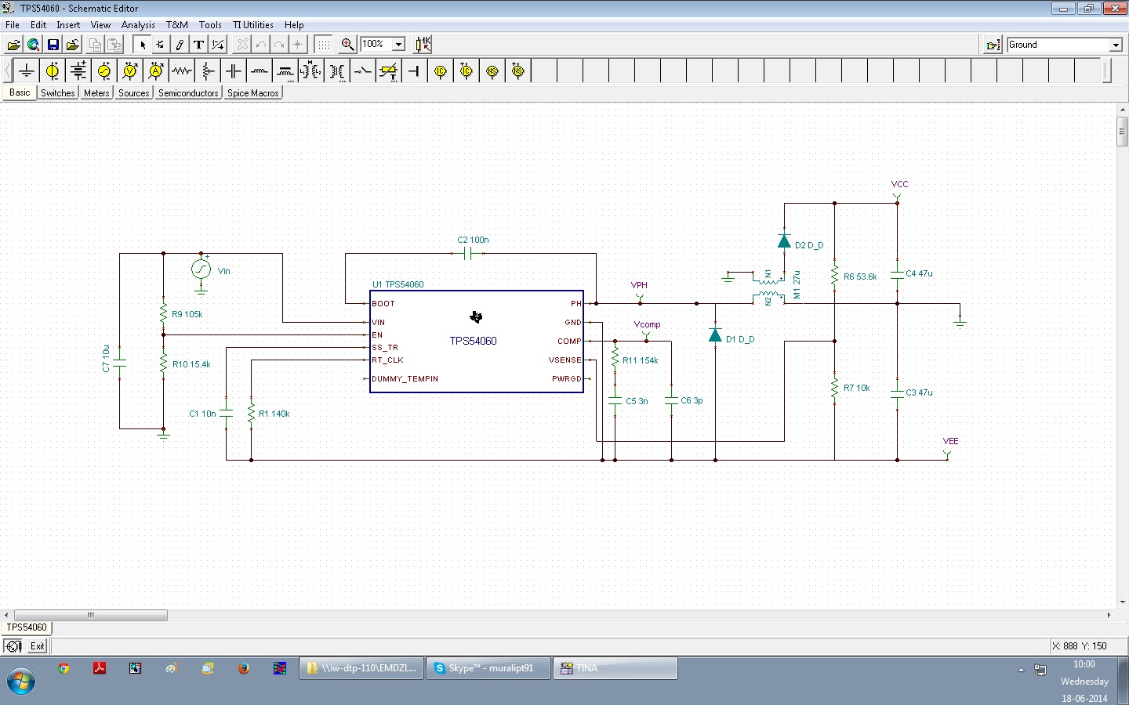This screenshot has height=705, width=1129.
Task: Switch to the Meters component tab
Action: (x=96, y=93)
